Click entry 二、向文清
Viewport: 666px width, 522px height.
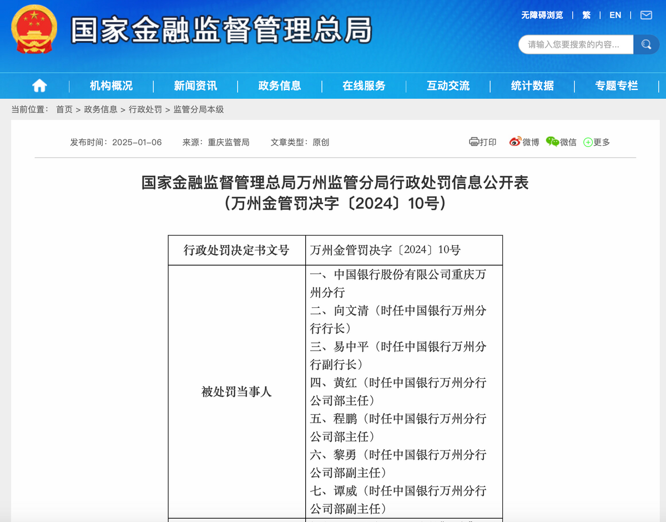(398, 320)
